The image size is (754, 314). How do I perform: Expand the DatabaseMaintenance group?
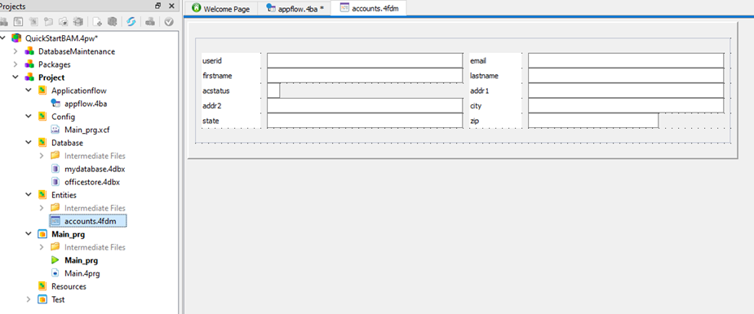coord(16,51)
